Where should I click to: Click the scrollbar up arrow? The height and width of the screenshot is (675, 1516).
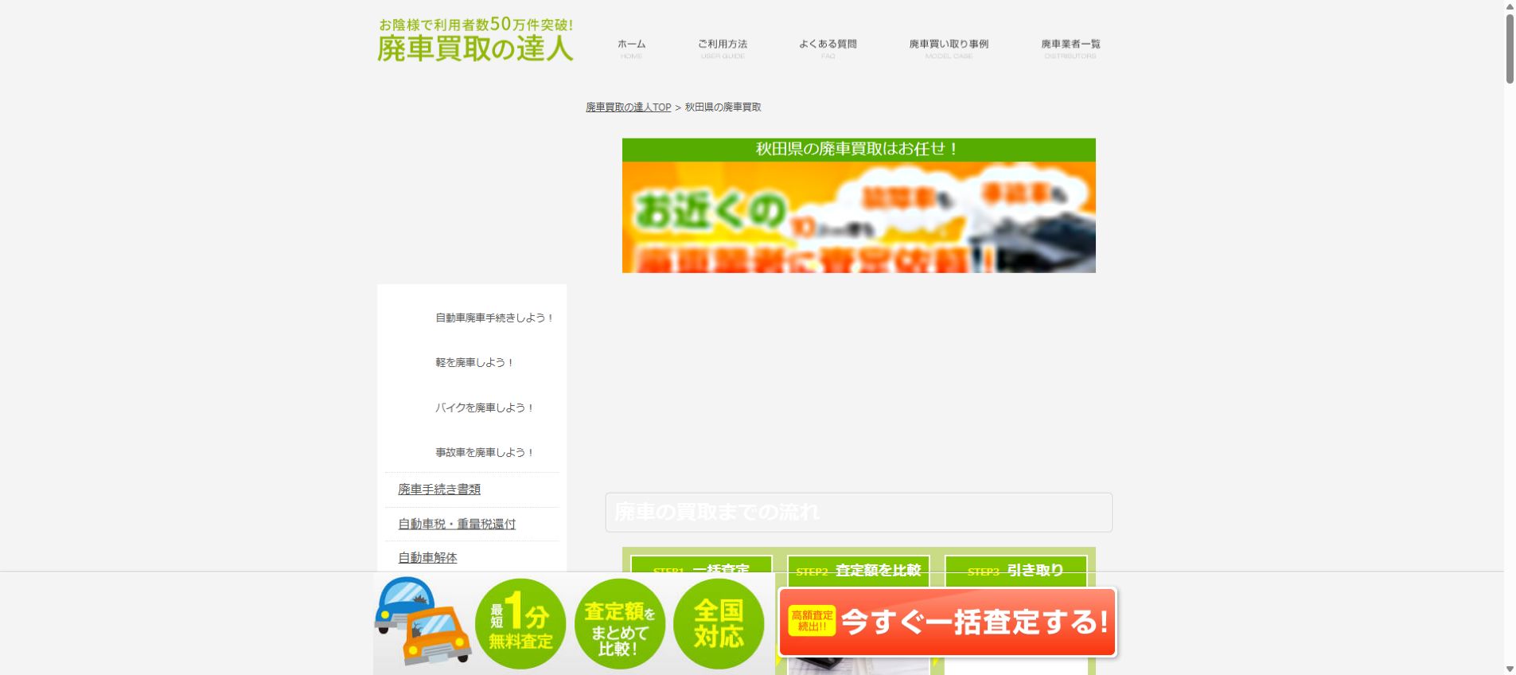(1510, 6)
